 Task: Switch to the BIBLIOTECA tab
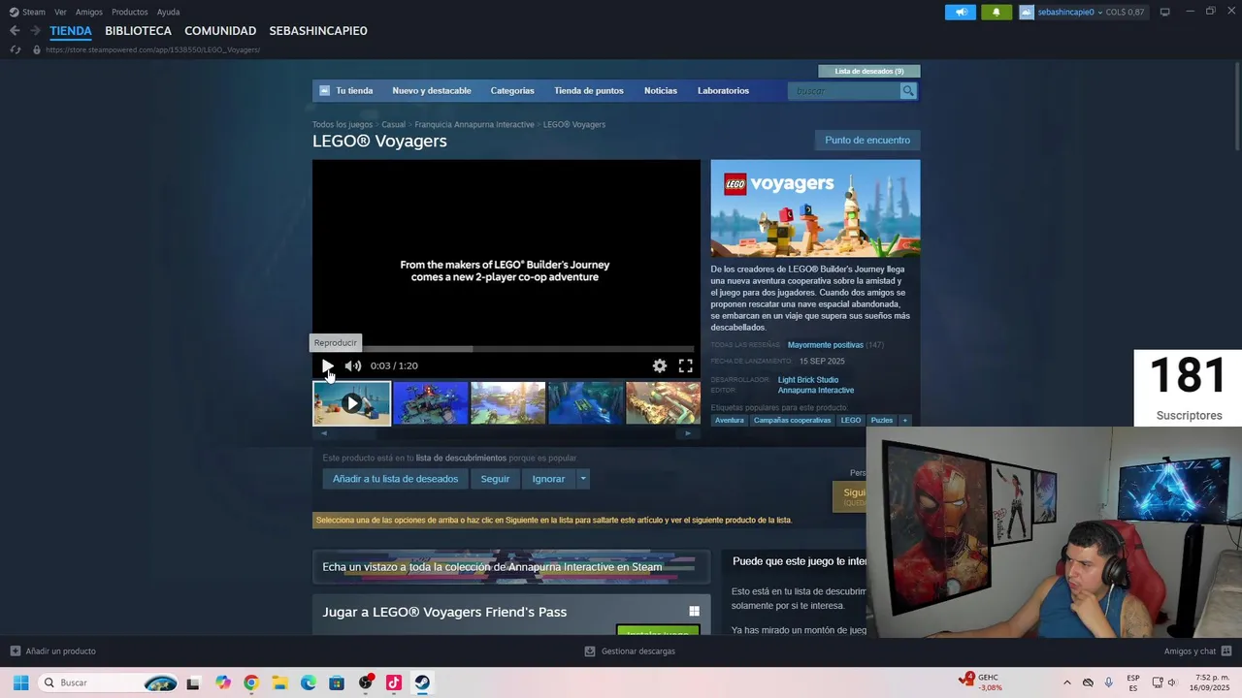tap(138, 31)
